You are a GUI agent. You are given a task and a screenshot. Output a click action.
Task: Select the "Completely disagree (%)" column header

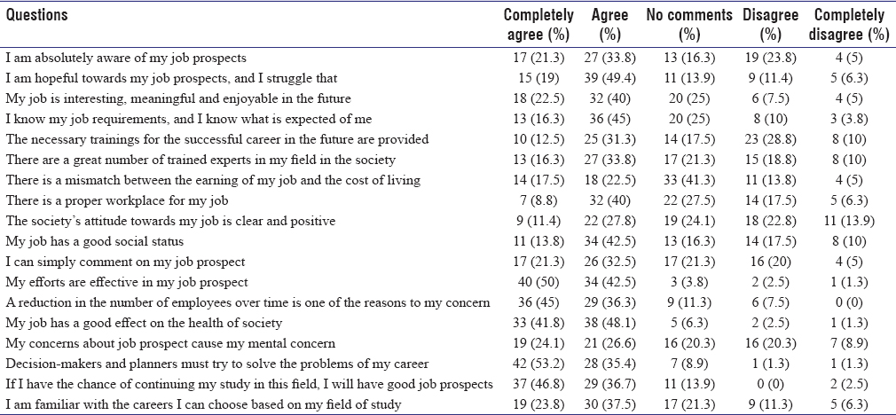coord(850,25)
